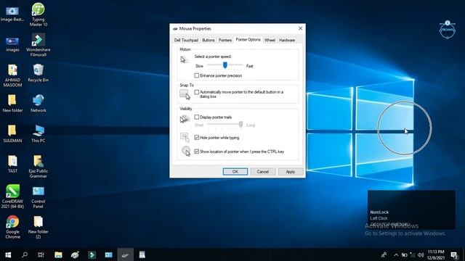This screenshot has width=465, height=261.
Task: Click Cancel in Mouse Properties
Action: pos(263,172)
